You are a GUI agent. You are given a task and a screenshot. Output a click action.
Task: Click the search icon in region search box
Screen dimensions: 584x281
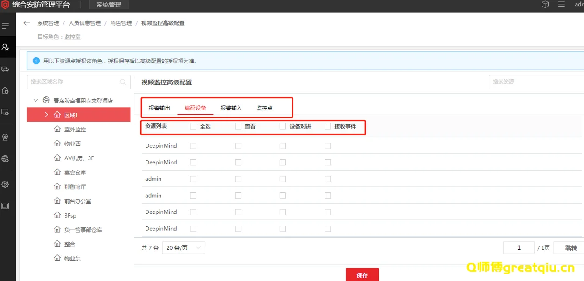pyautogui.click(x=123, y=82)
